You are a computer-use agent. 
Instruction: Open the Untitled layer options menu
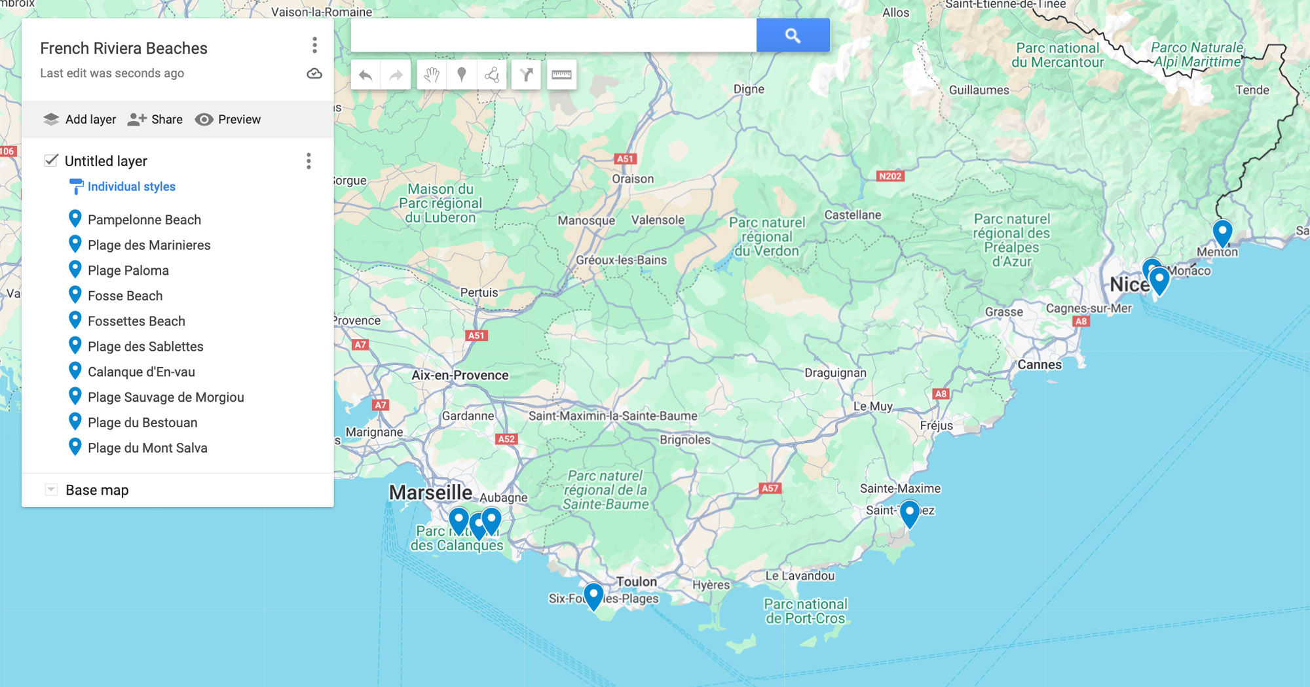tap(309, 161)
